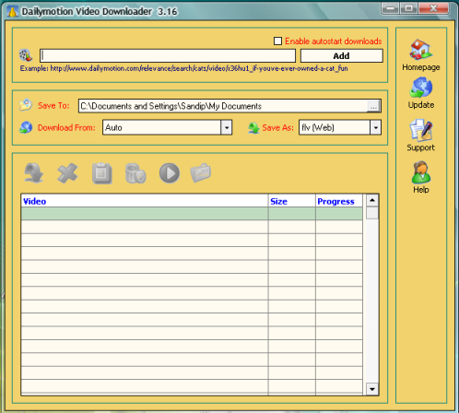
Task: Maximize the Dailymotion Video Downloader window
Action: pos(408,8)
